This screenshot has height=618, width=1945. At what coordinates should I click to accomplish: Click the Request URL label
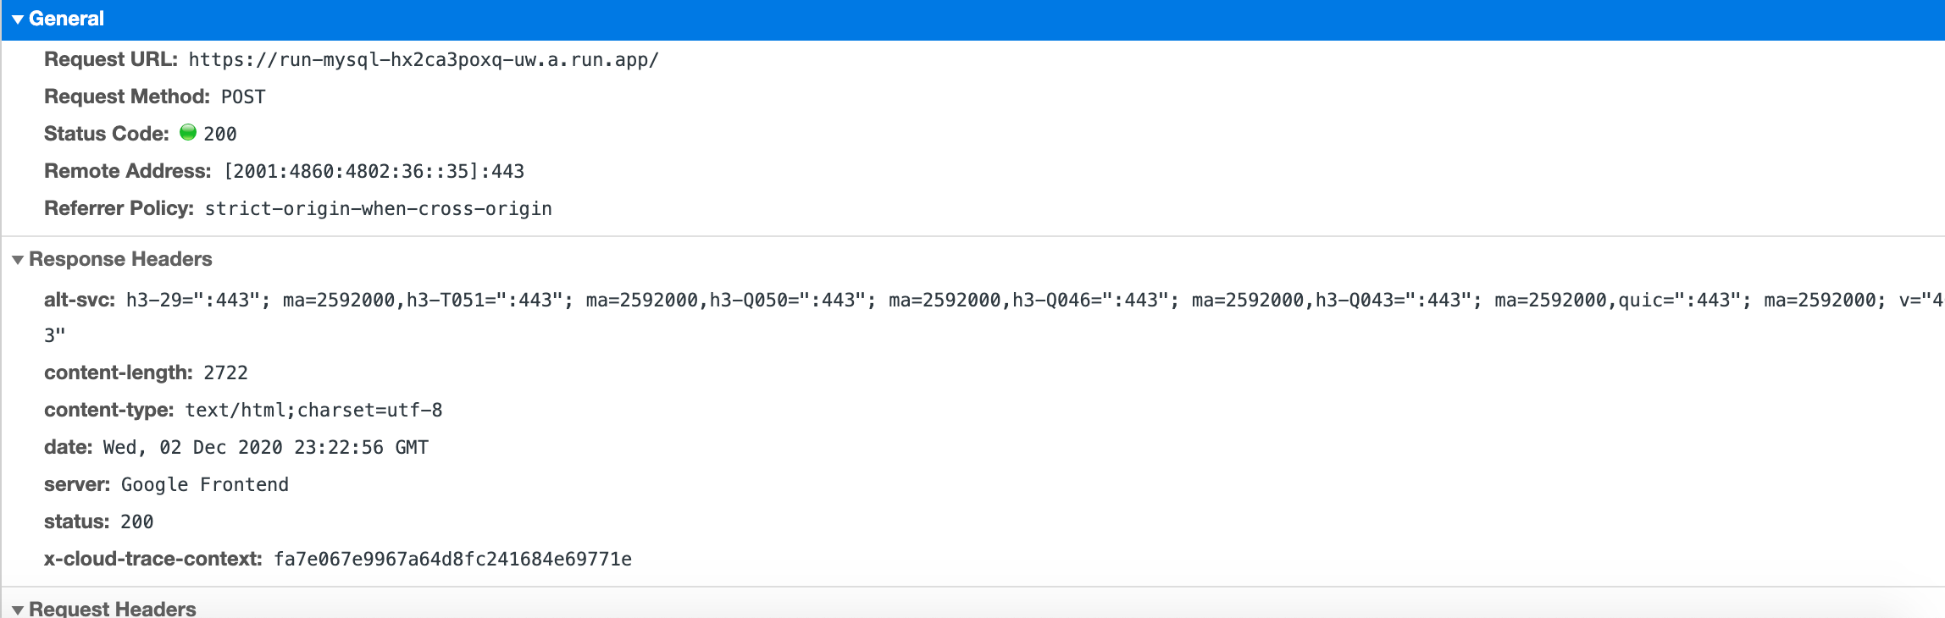click(x=111, y=59)
